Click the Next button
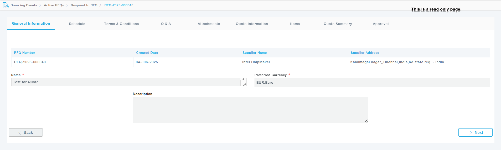 475,132
